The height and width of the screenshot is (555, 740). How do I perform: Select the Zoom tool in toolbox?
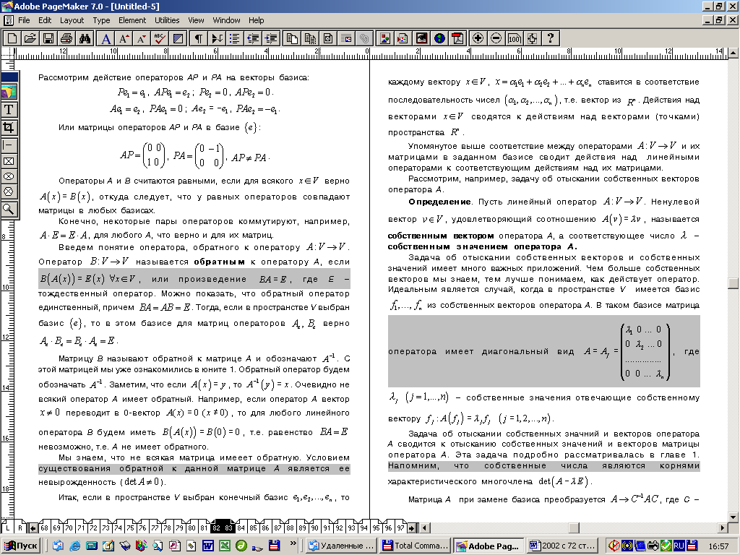tap(9, 209)
